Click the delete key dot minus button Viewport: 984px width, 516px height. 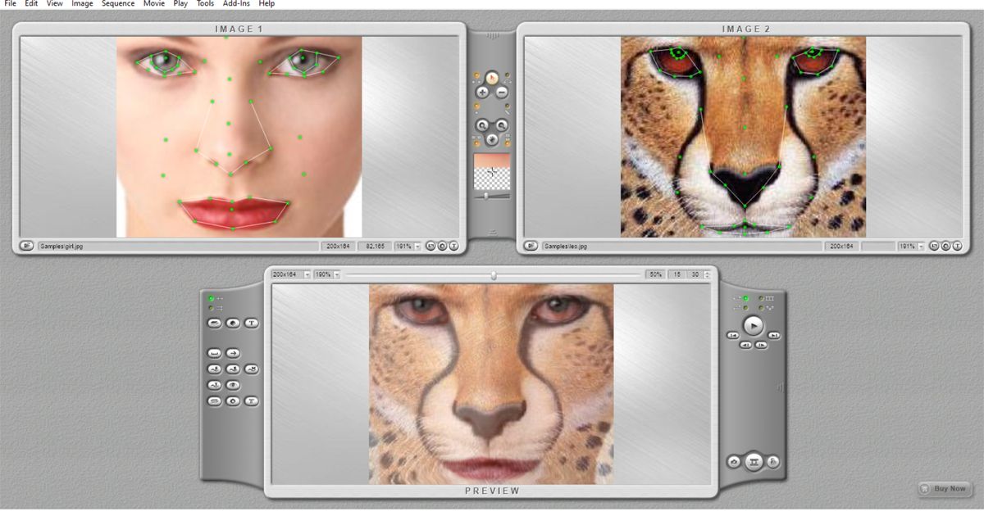tap(502, 93)
